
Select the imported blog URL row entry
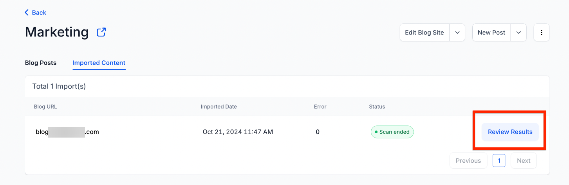67,132
